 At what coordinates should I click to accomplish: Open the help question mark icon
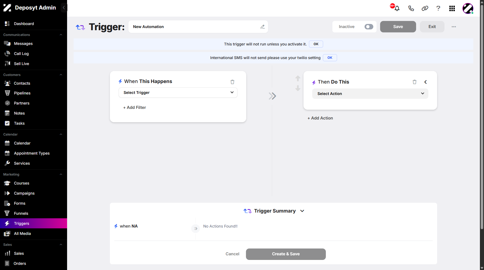[438, 8]
